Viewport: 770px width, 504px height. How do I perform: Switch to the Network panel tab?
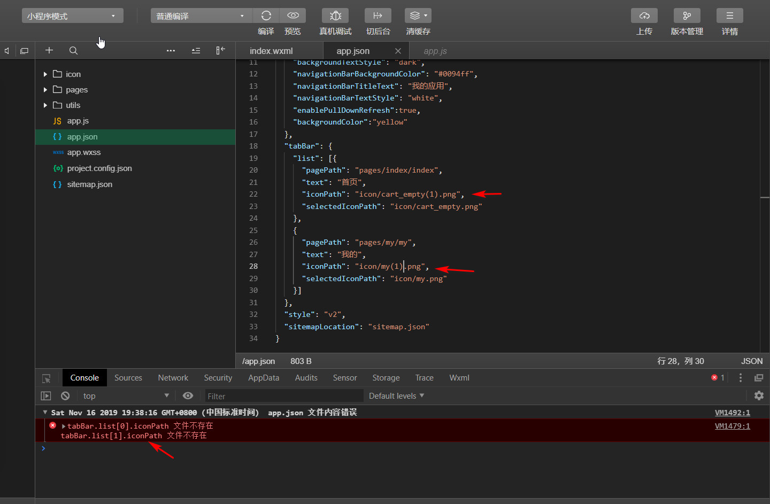click(x=173, y=377)
